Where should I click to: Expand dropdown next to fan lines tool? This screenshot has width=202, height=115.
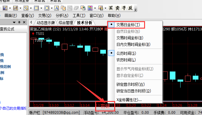pos(10,8)
